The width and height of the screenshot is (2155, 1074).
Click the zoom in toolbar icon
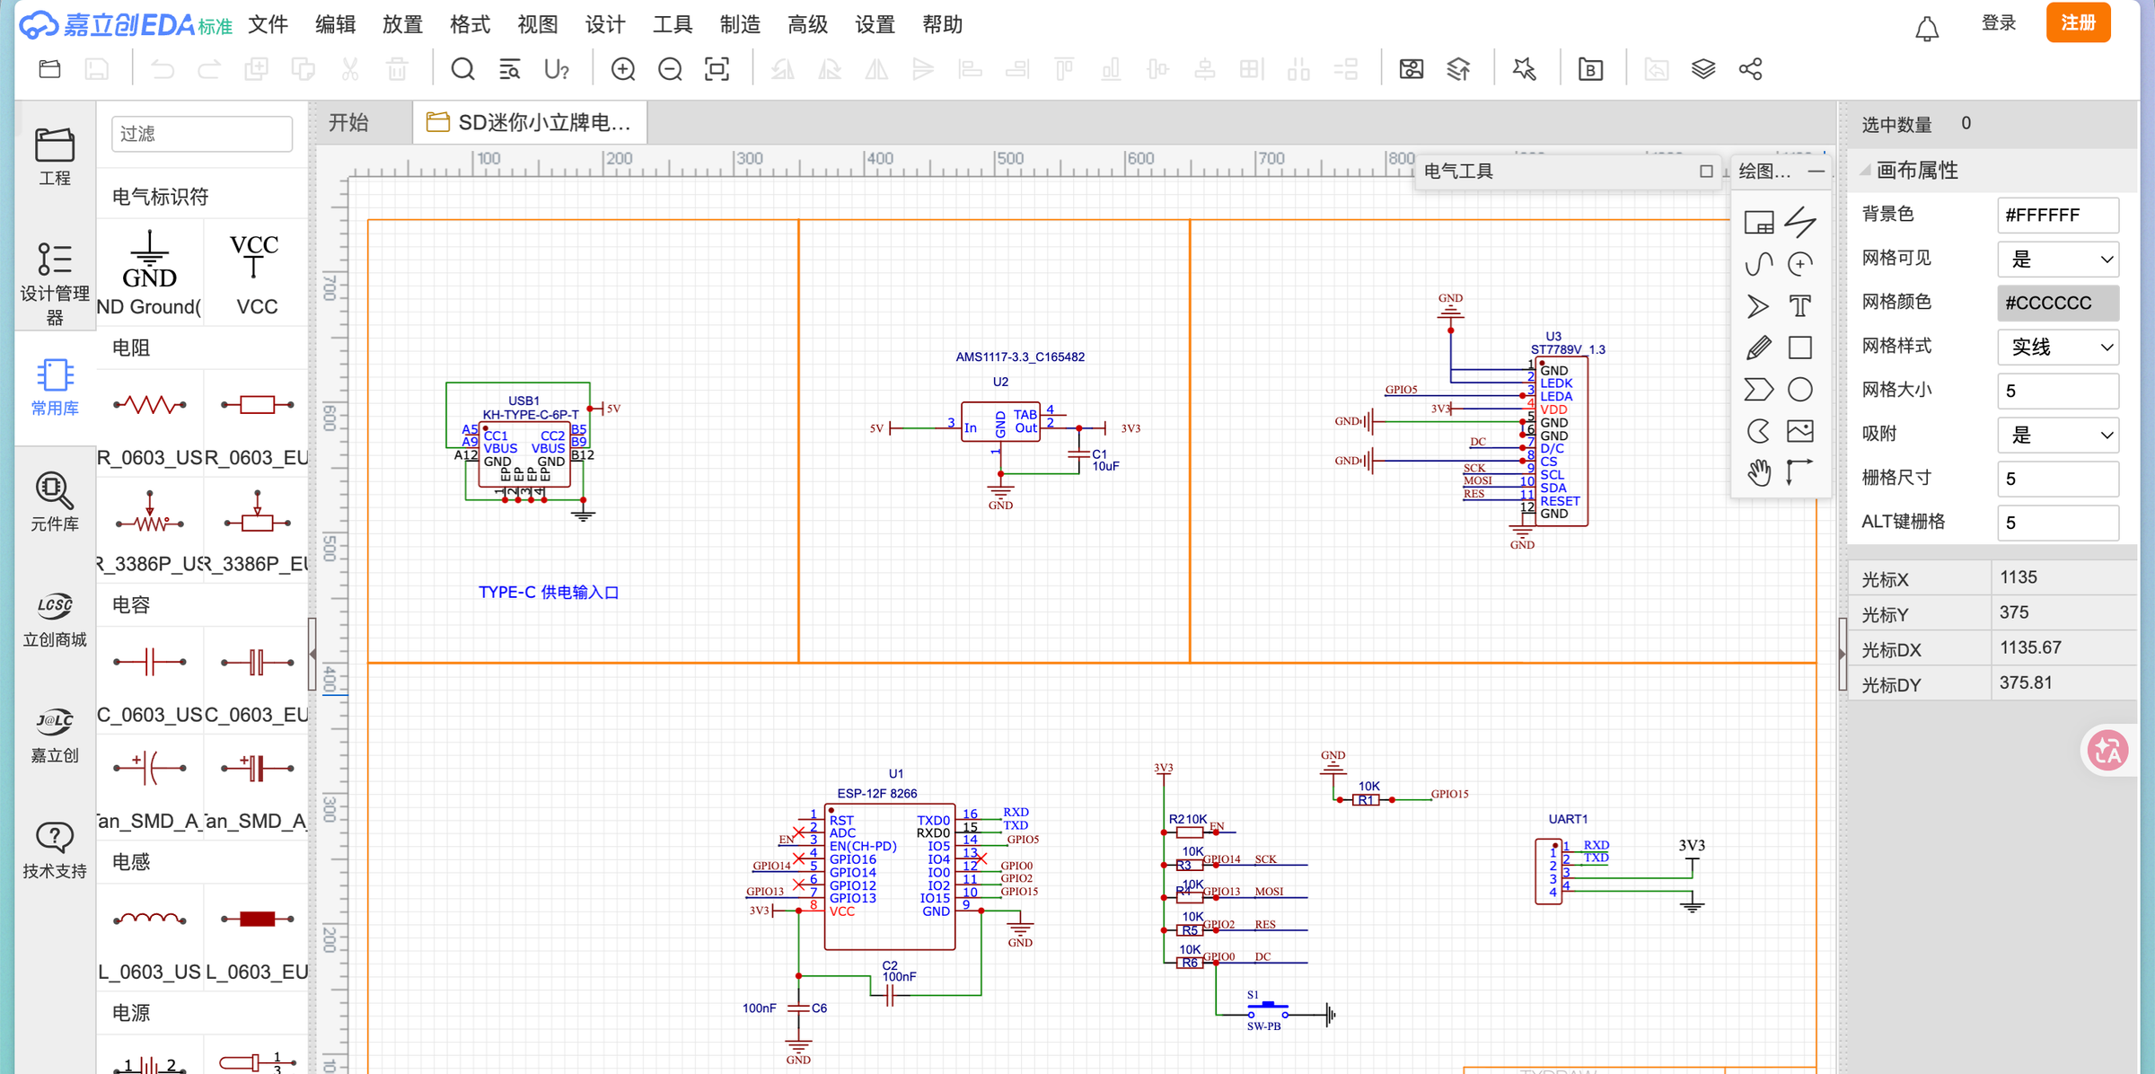coord(623,69)
